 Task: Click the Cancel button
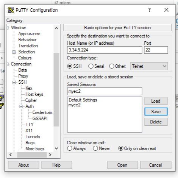click(x=156, y=165)
